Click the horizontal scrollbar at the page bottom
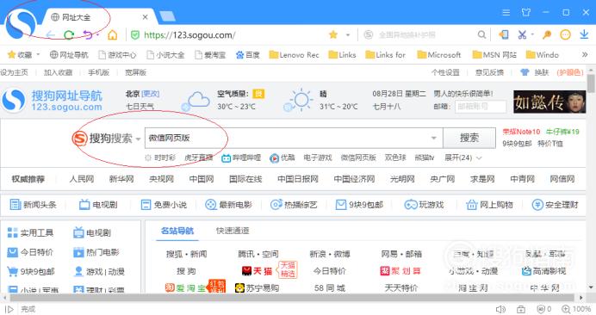Image resolution: width=596 pixels, height=315 pixels. [291, 298]
